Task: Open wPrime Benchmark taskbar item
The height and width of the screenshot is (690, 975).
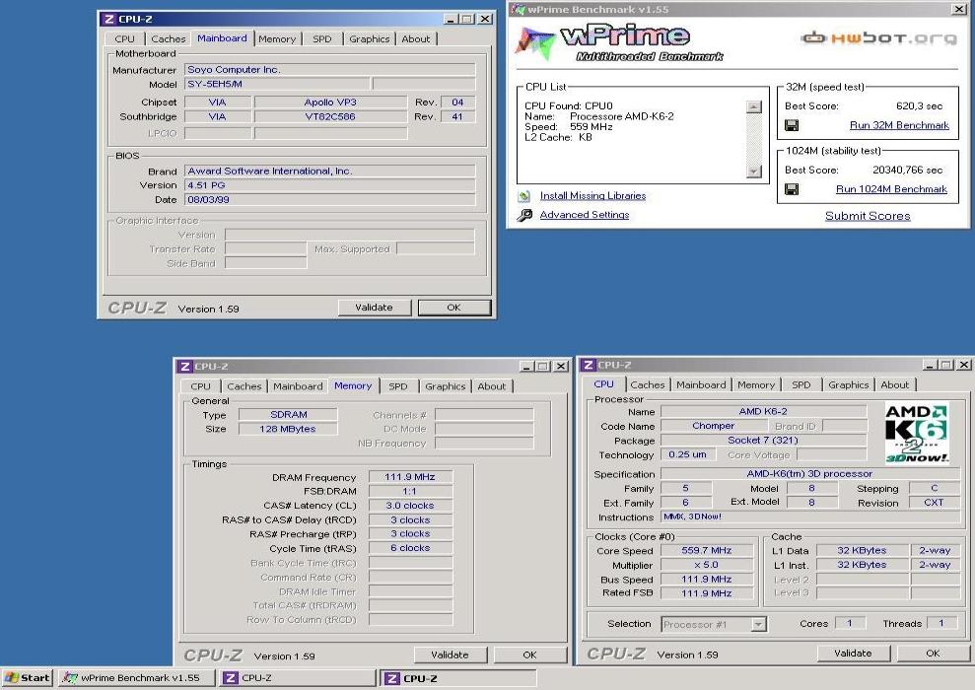Action: [137, 677]
